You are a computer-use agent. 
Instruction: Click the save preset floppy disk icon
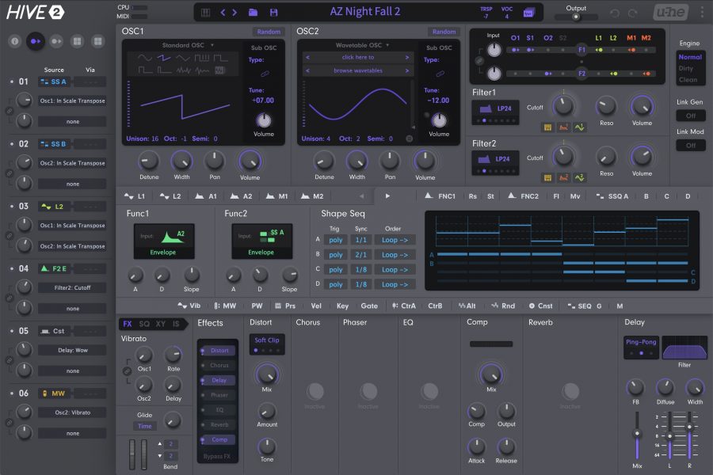(x=274, y=12)
